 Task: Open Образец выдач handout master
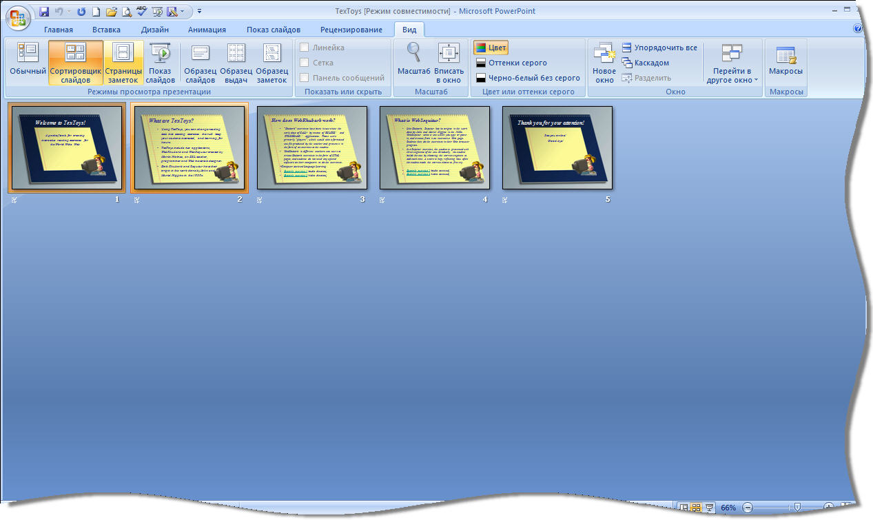(x=236, y=61)
